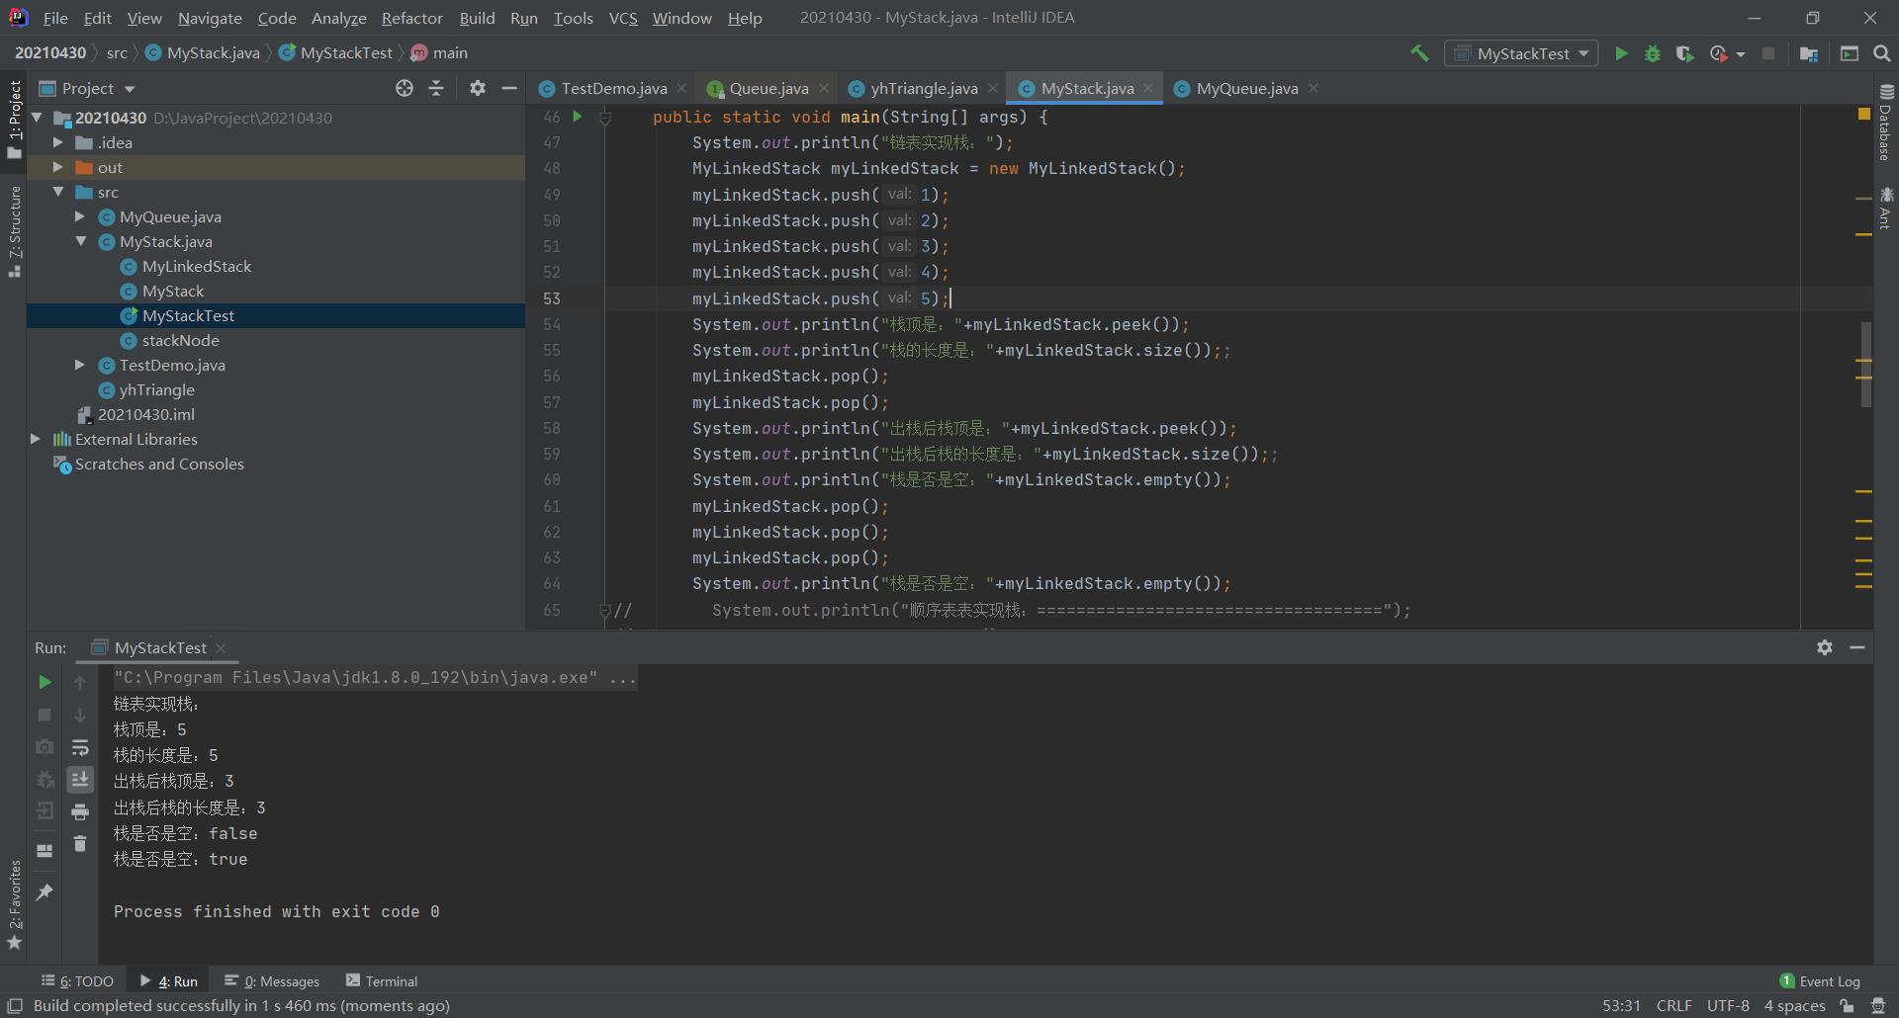
Task: Collapse all in Project panel
Action: coord(436,88)
